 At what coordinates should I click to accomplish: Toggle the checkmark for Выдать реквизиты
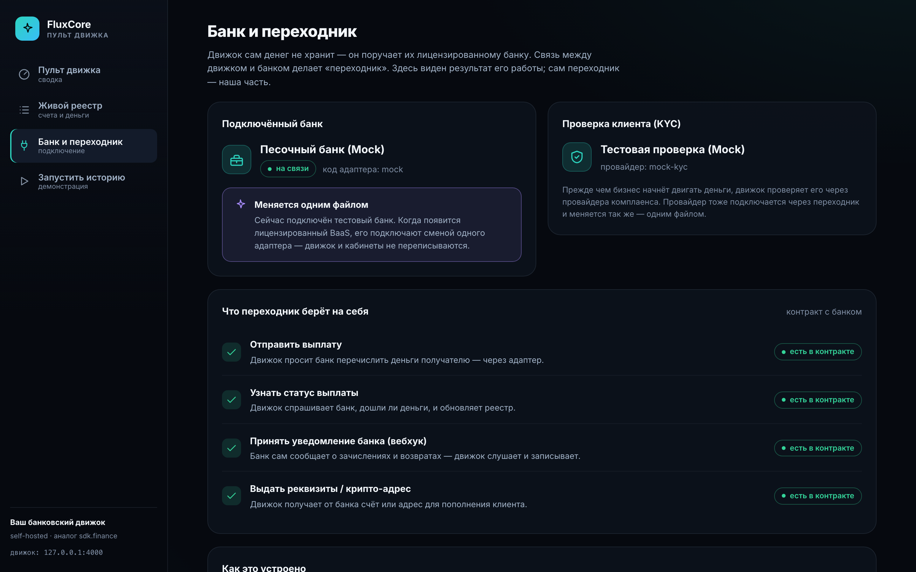coord(232,496)
